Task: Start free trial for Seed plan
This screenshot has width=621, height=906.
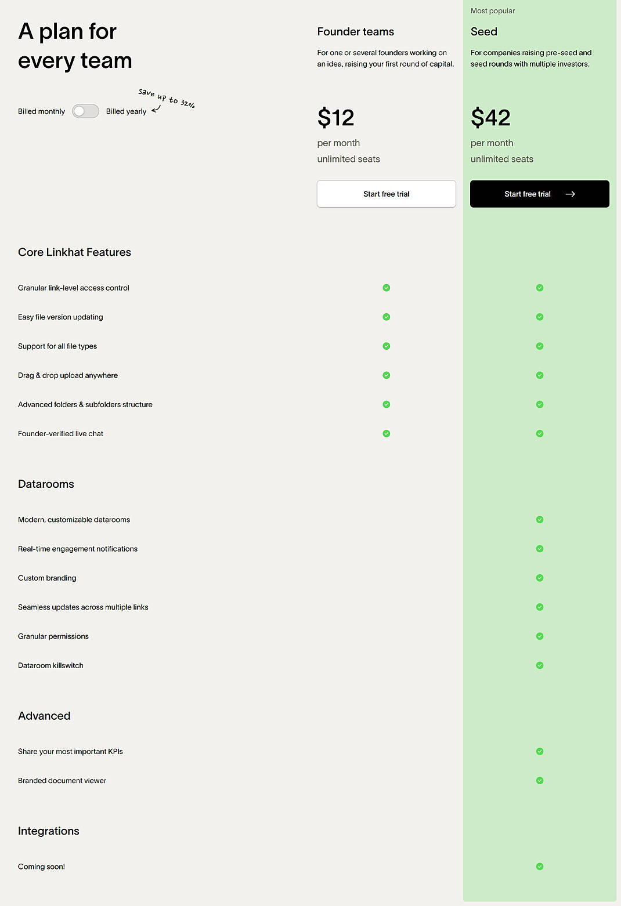Action: (528, 194)
